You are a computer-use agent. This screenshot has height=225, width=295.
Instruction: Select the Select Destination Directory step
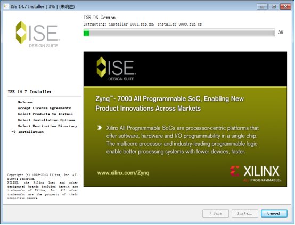tap(47, 126)
